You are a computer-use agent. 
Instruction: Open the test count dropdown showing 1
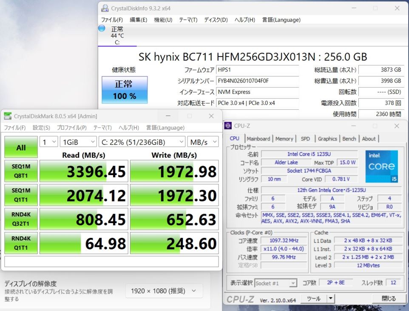click(x=49, y=142)
